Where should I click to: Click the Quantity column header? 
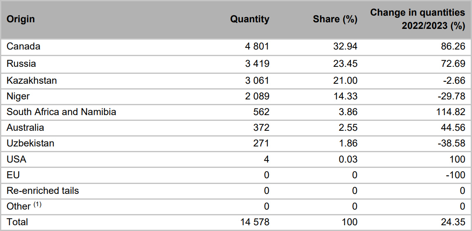coord(249,19)
